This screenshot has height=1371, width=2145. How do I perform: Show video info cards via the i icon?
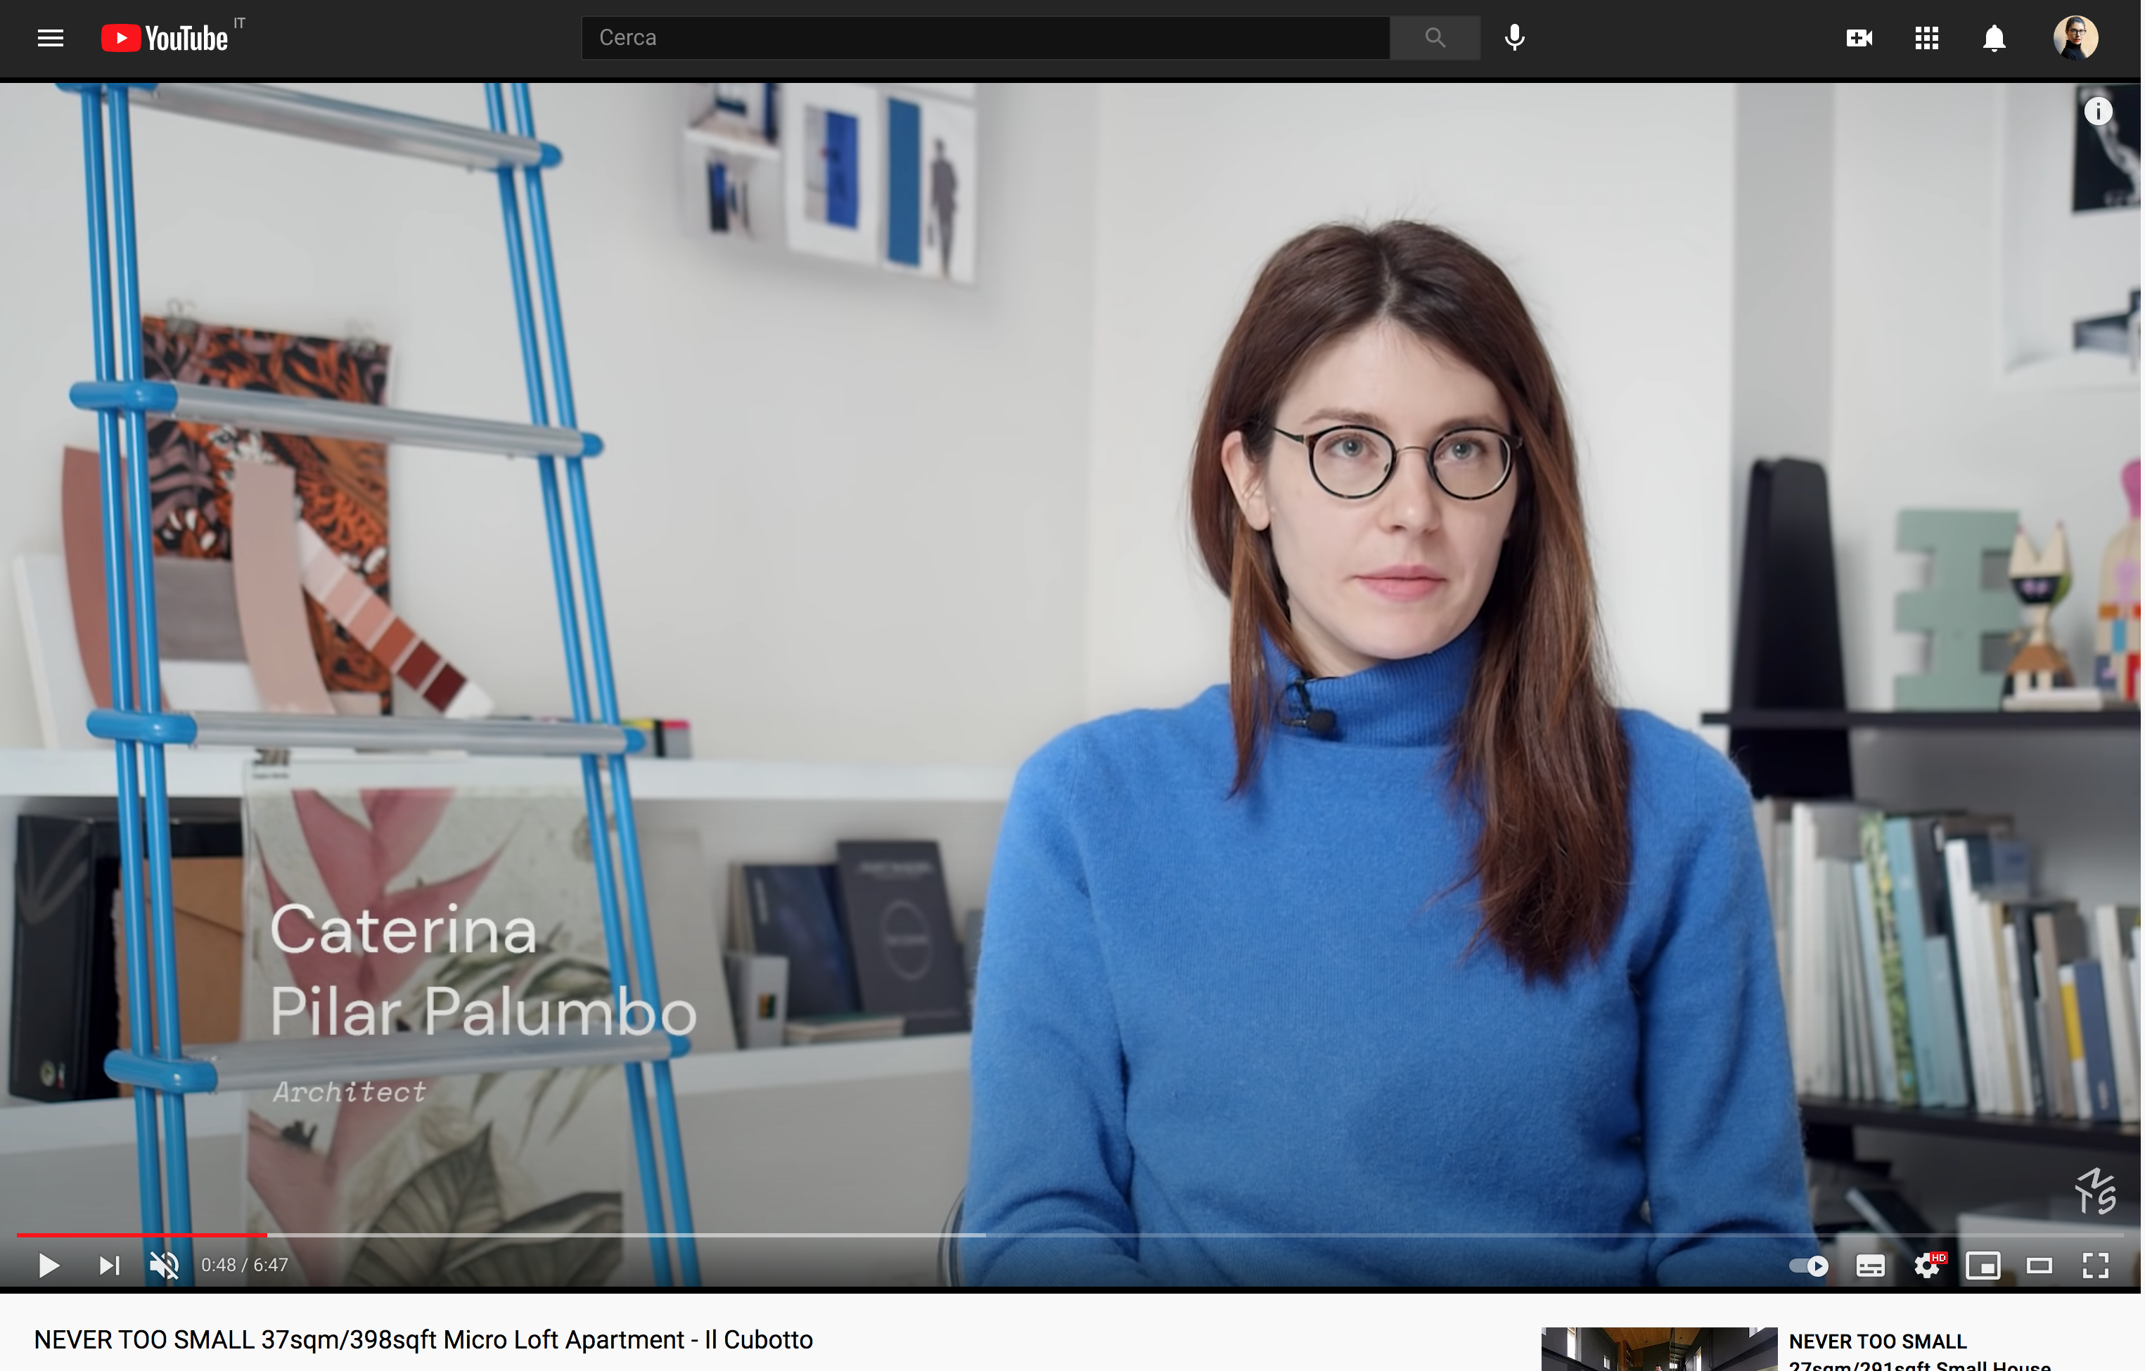pyautogui.click(x=2098, y=111)
